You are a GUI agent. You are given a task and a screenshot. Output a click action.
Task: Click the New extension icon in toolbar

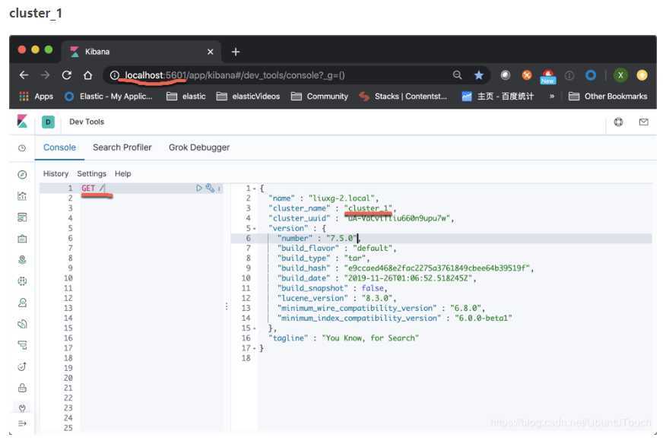(547, 76)
